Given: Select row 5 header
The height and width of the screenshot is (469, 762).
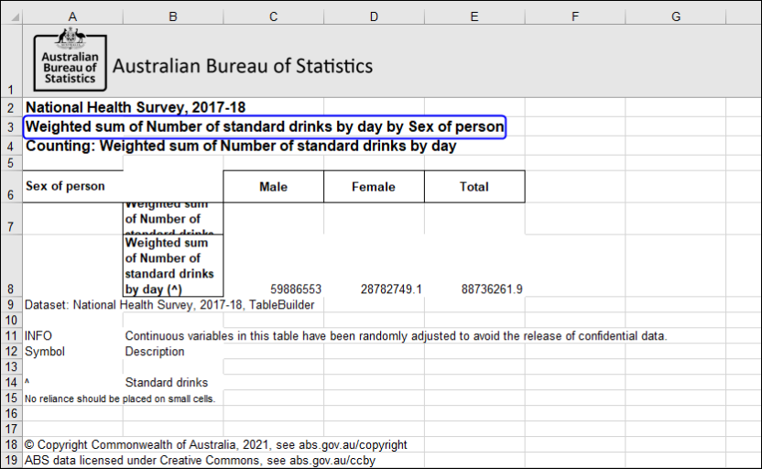Looking at the screenshot, I should (x=11, y=163).
